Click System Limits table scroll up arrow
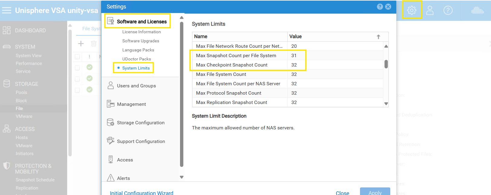 pyautogui.click(x=386, y=46)
